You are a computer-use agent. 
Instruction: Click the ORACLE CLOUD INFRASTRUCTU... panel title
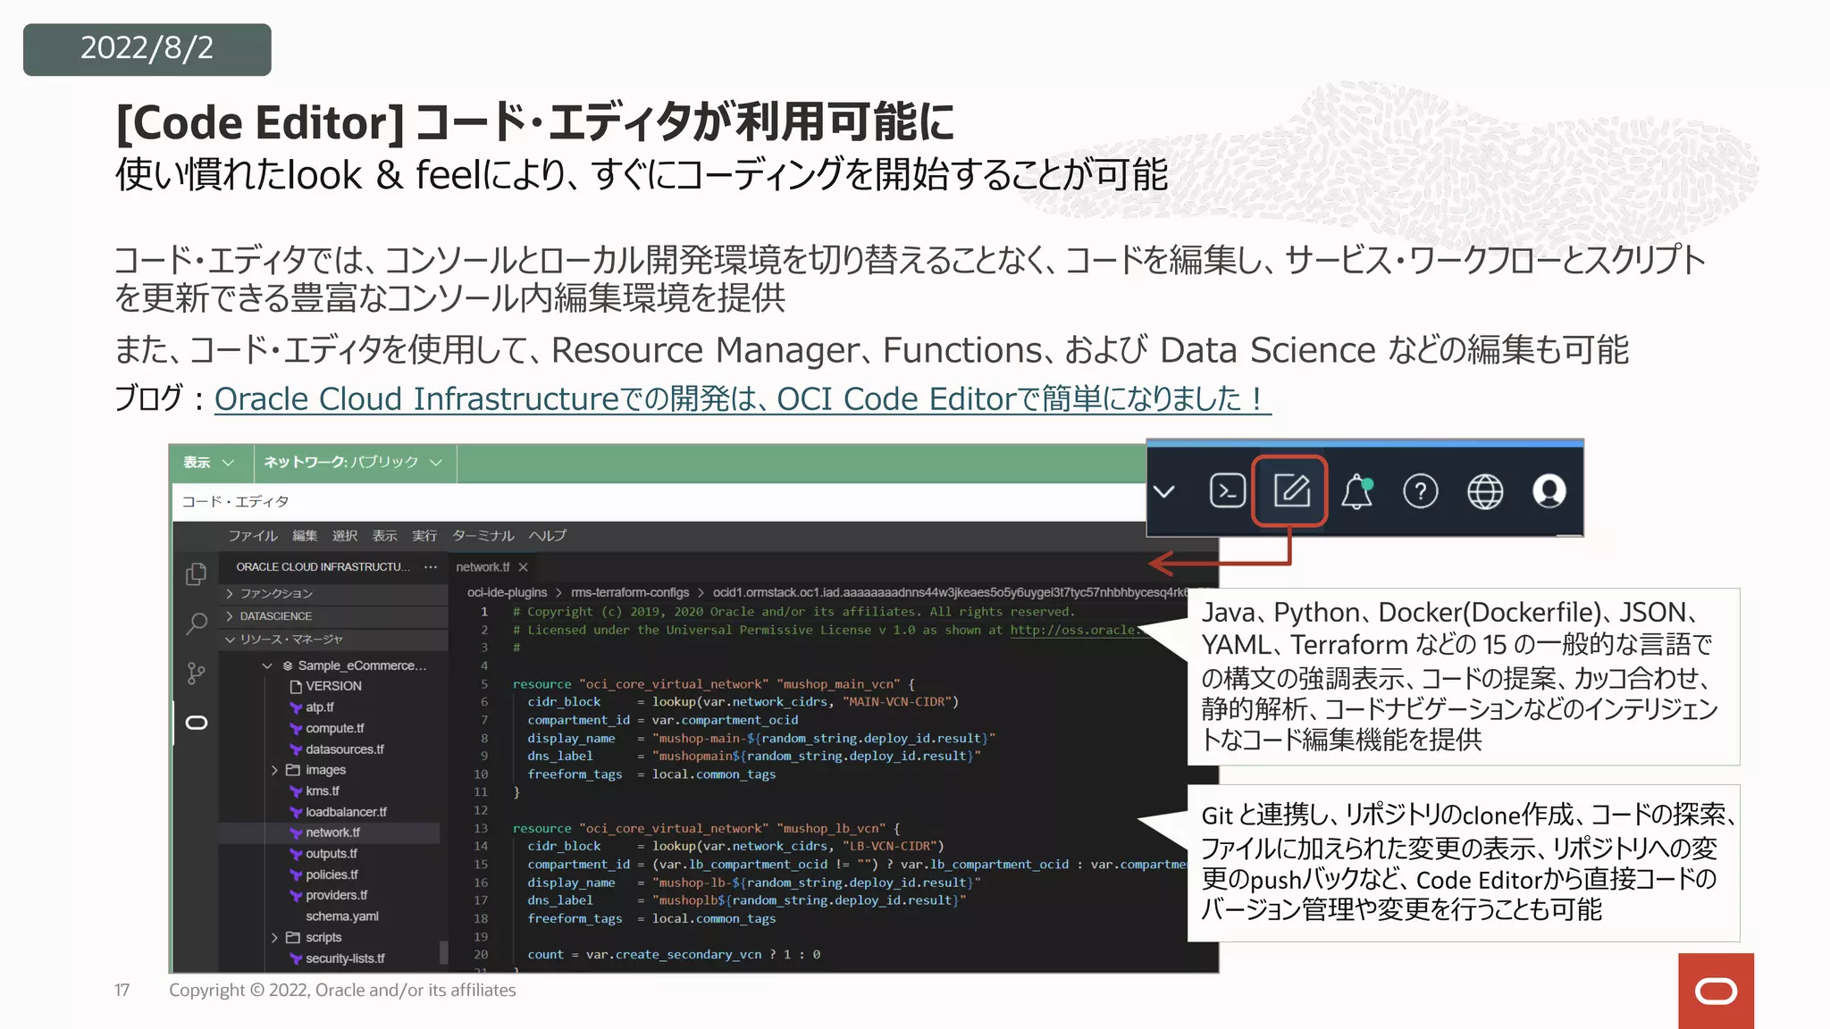click(x=323, y=567)
